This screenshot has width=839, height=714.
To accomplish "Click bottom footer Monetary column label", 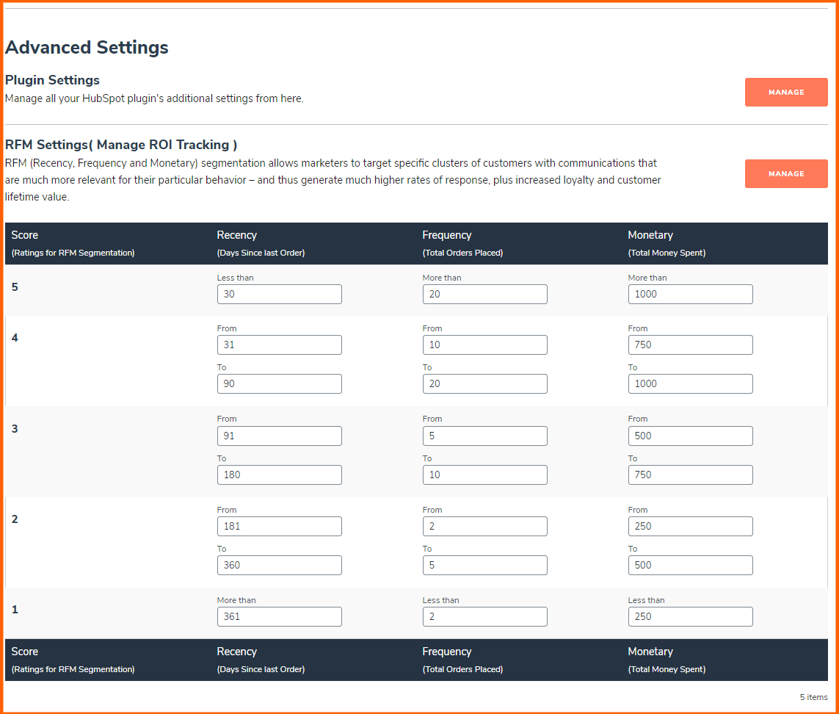I will coord(650,652).
